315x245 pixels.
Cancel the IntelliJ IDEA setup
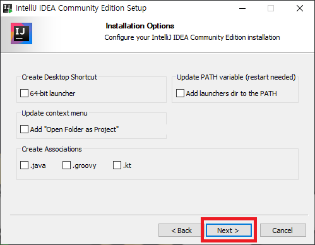(283, 230)
